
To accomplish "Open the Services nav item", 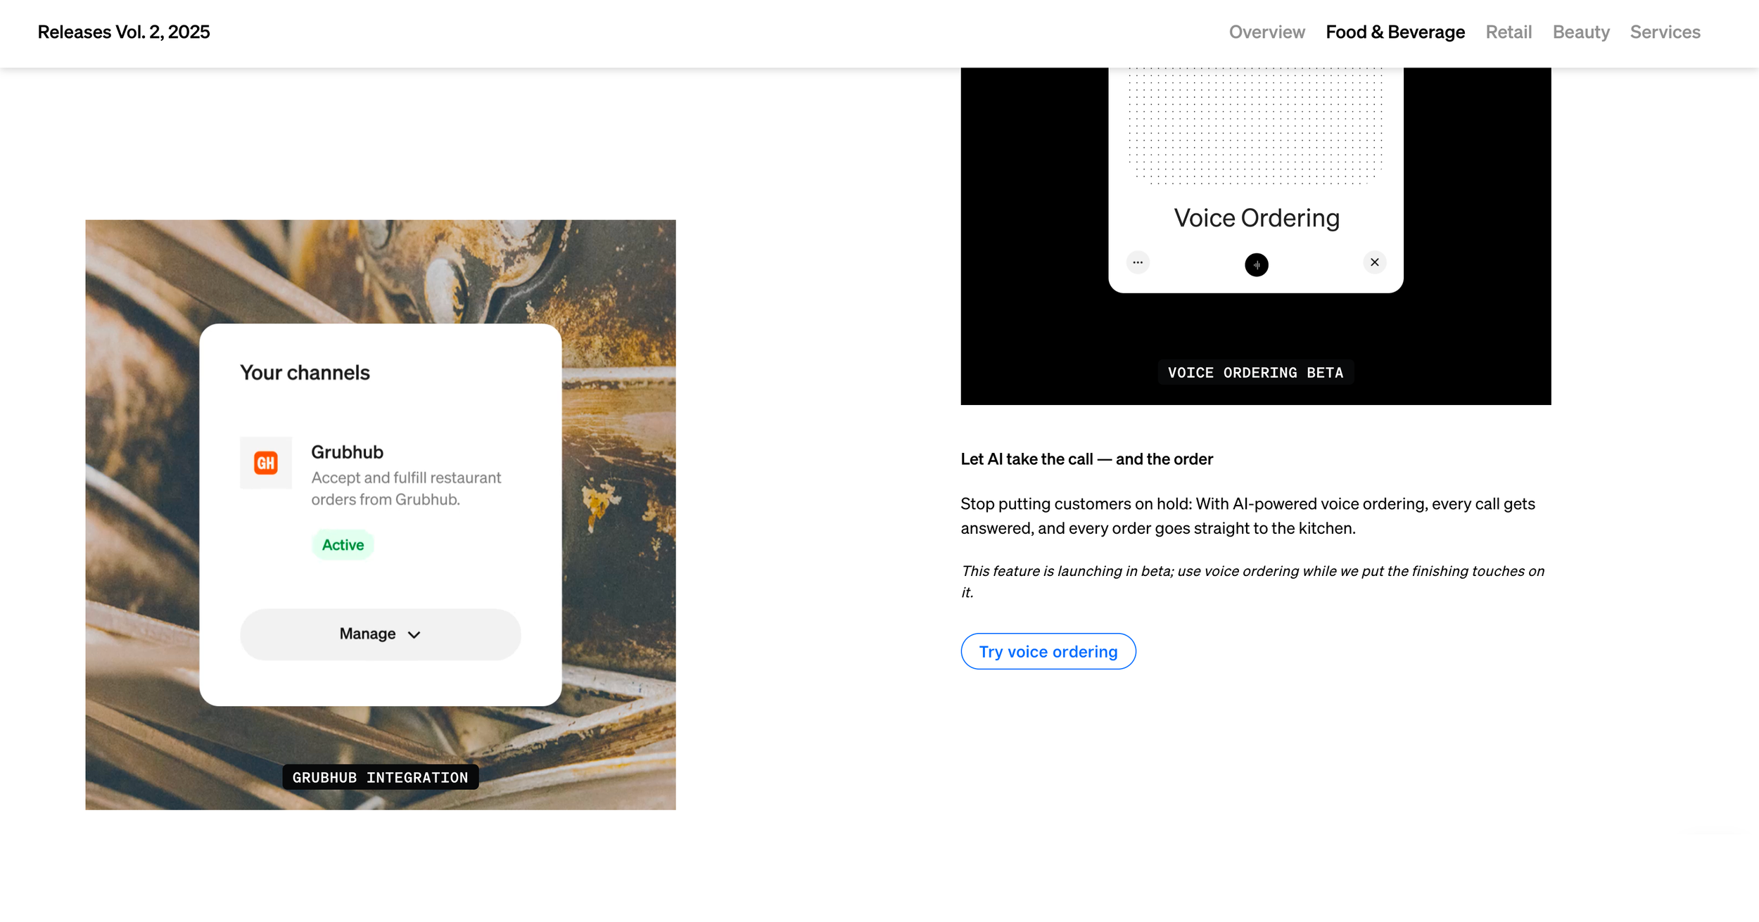I will [1665, 32].
